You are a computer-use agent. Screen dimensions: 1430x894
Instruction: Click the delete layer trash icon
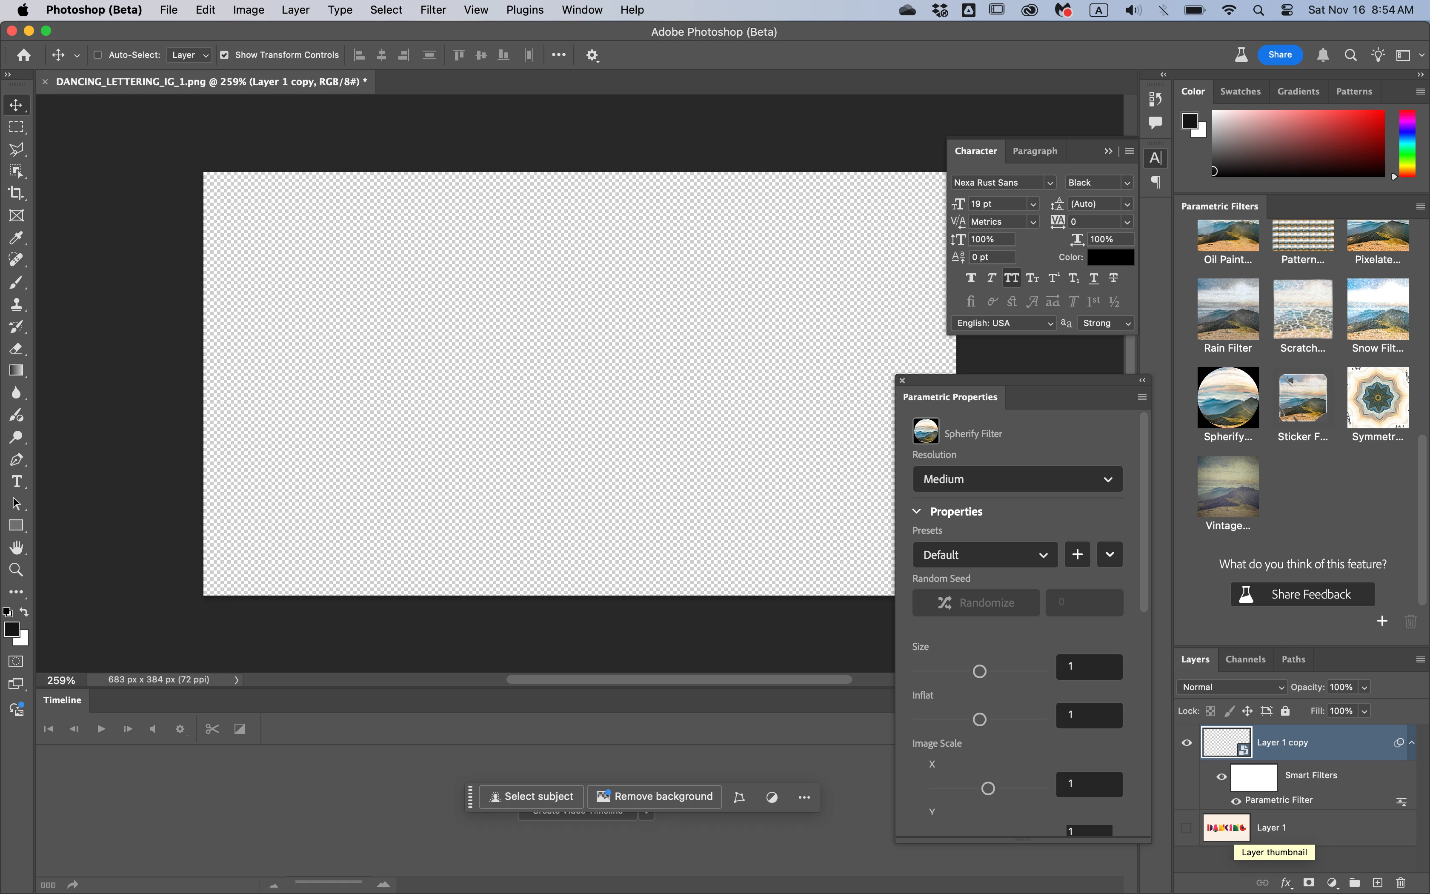click(x=1400, y=883)
